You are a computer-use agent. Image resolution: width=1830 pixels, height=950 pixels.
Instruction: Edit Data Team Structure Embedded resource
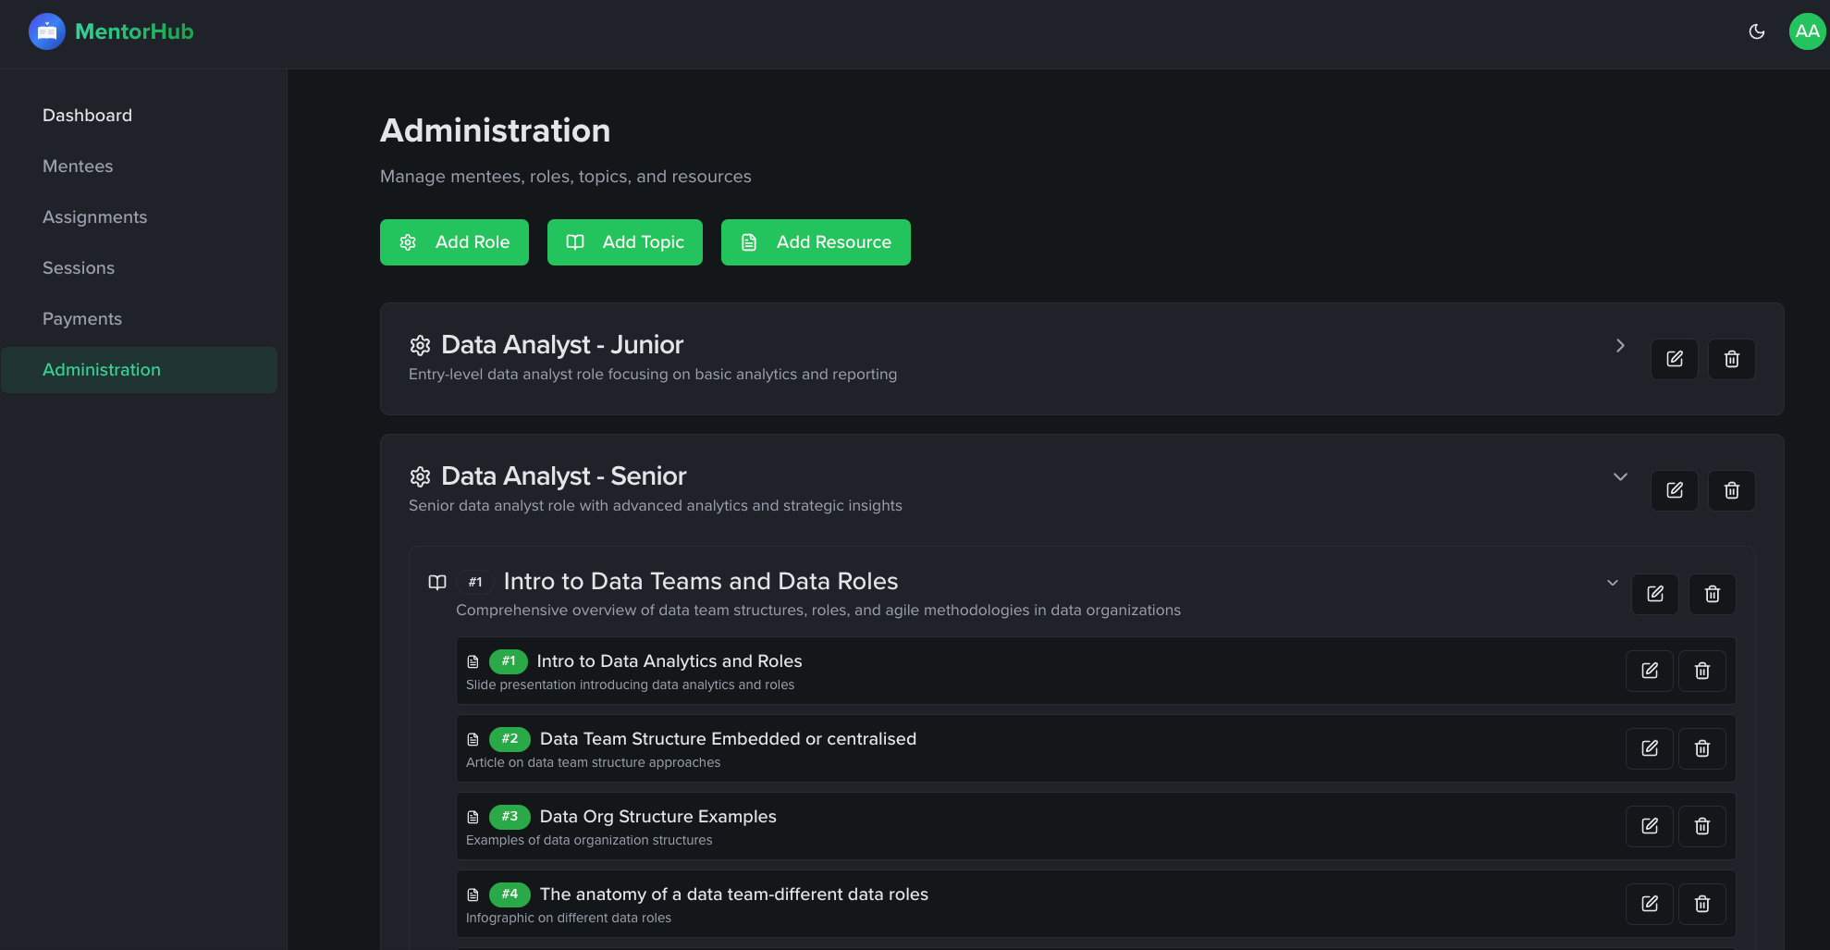point(1650,748)
